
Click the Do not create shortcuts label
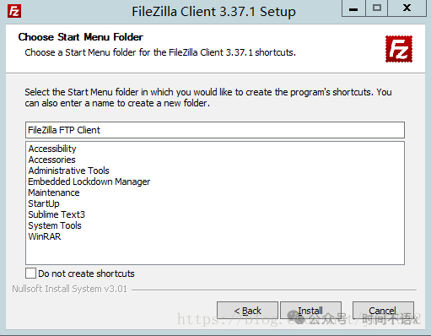(86, 274)
